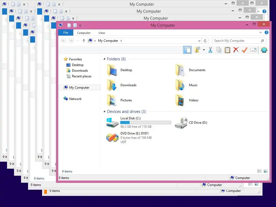
Task: Click the search magnifier icon
Action: point(263,41)
